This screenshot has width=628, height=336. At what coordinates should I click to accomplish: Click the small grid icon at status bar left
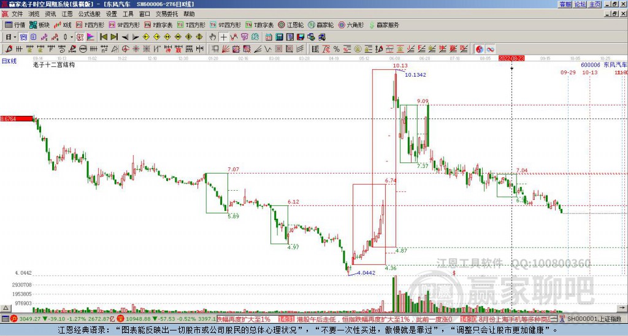[x=5, y=319]
